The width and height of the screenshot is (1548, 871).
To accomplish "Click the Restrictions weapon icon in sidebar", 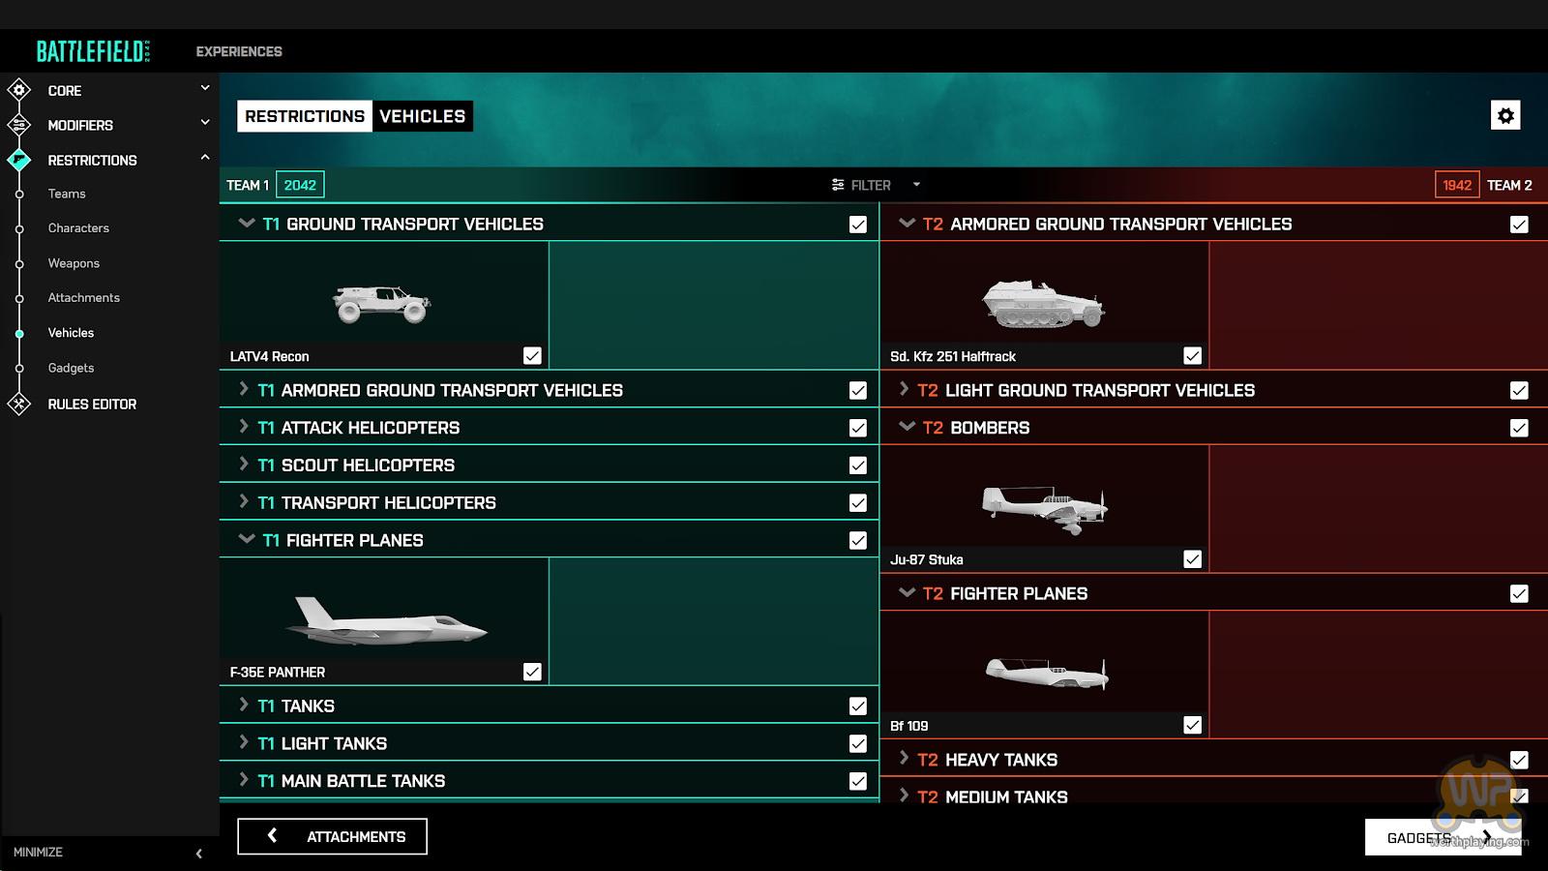I will [x=18, y=160].
